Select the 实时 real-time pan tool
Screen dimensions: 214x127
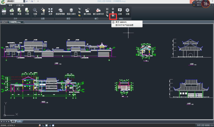point(43,11)
